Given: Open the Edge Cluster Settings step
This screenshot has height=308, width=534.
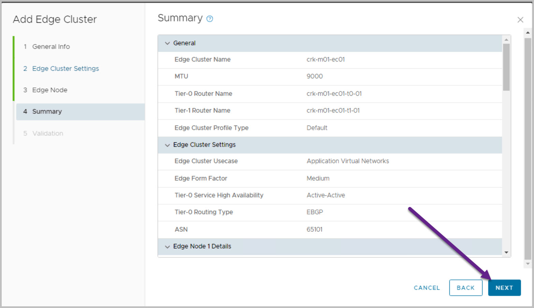Looking at the screenshot, I should (65, 68).
